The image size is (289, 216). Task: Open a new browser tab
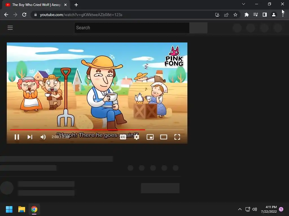[x=76, y=5]
